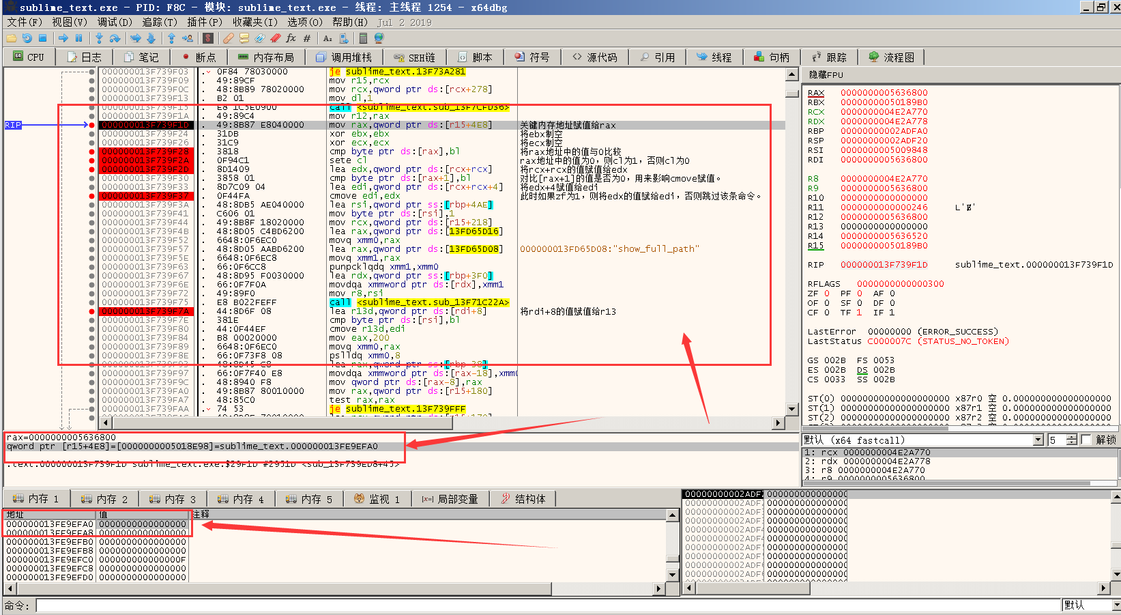Screen dimensions: 1121x615
Task: Click the pause execution icon
Action: pos(78,38)
